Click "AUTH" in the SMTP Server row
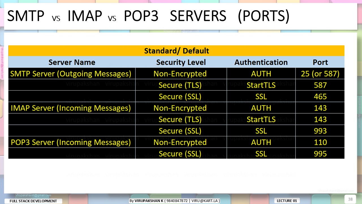Image resolution: width=362 pixels, height=204 pixels. pos(261,74)
